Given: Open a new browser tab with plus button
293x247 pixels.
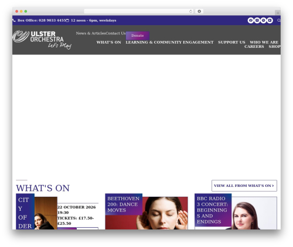Looking at the screenshot, I should pyautogui.click(x=278, y=13).
